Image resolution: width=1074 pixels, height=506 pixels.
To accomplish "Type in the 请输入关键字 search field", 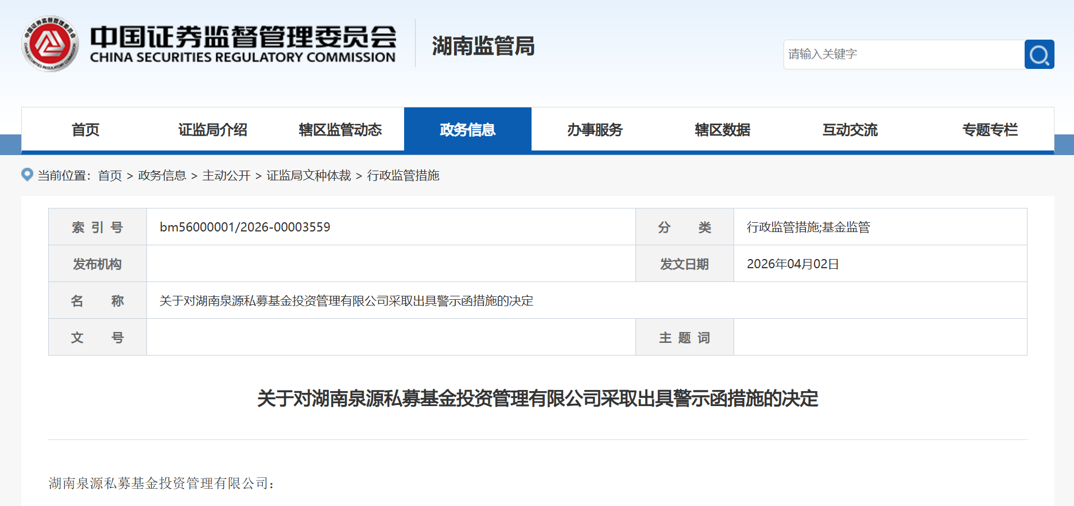I will 904,55.
